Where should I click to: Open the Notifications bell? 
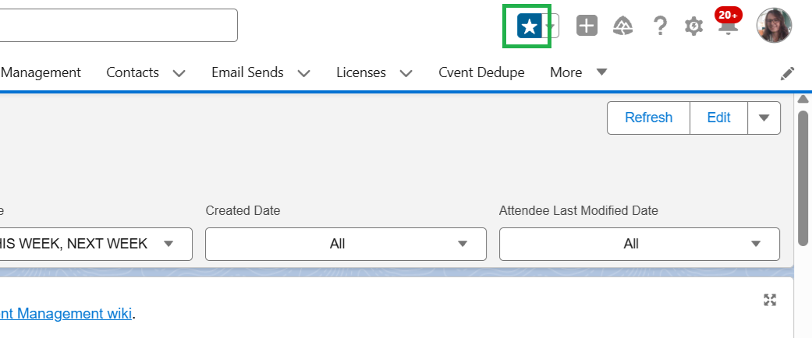[x=728, y=26]
